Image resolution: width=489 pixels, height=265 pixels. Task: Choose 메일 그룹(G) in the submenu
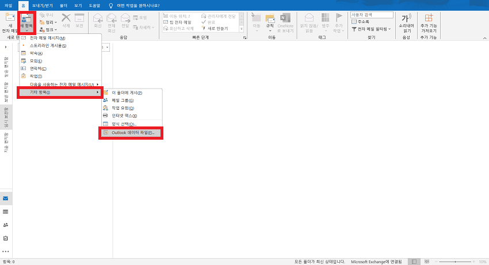(x=132, y=101)
